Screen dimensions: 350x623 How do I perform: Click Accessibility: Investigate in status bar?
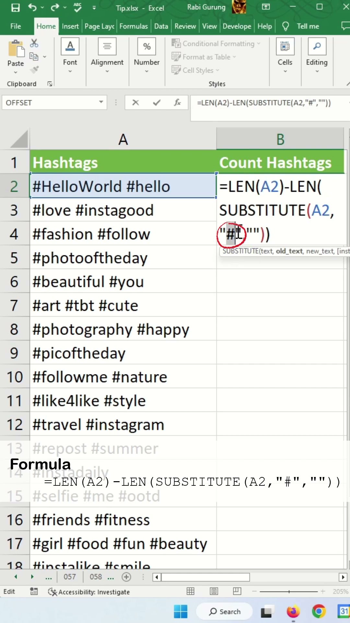[x=89, y=592]
